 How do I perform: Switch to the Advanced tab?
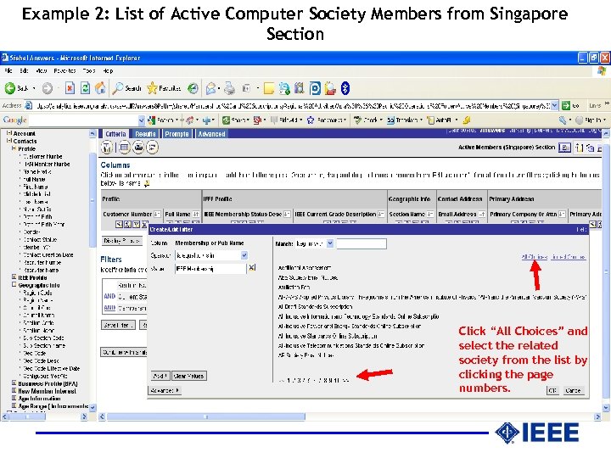click(x=211, y=134)
